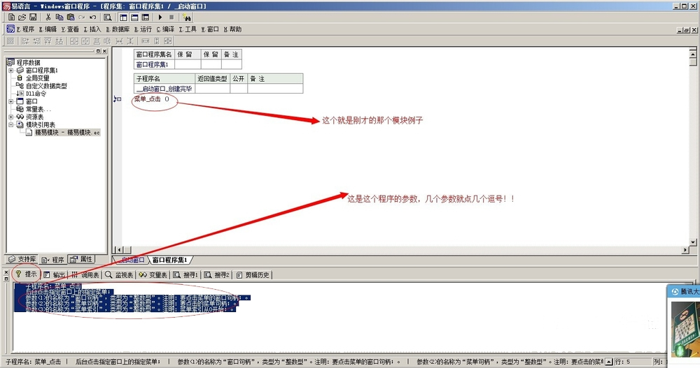Viewport: 700px width, 368px height.
Task: Toggle the third panel layout icon
Action: click(x=146, y=17)
